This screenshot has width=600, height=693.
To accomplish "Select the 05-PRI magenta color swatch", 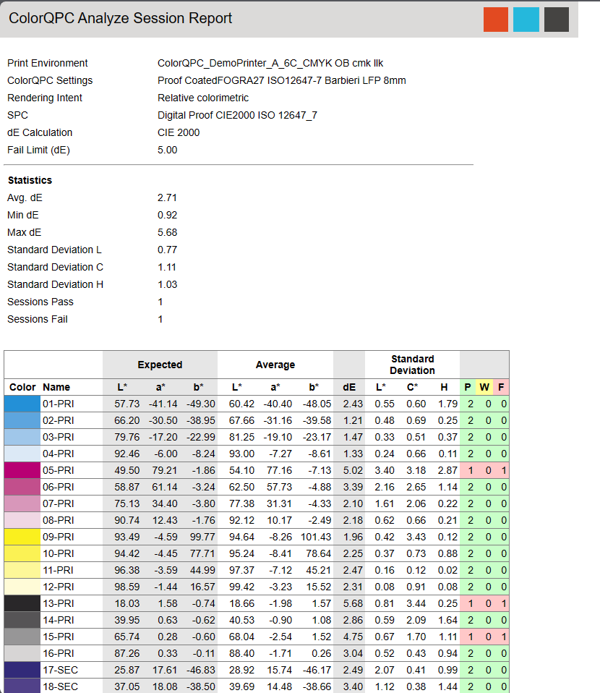I will (x=22, y=470).
